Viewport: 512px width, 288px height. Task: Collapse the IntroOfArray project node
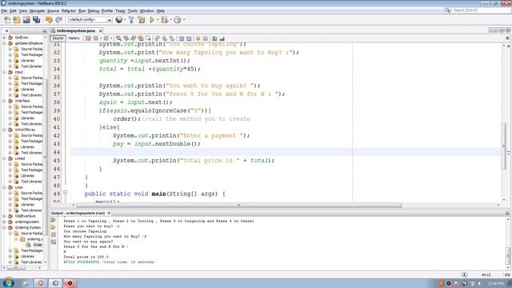pyautogui.click(x=4, y=130)
